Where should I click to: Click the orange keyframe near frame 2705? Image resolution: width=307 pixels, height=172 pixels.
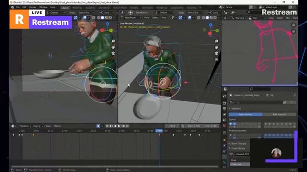[33, 135]
